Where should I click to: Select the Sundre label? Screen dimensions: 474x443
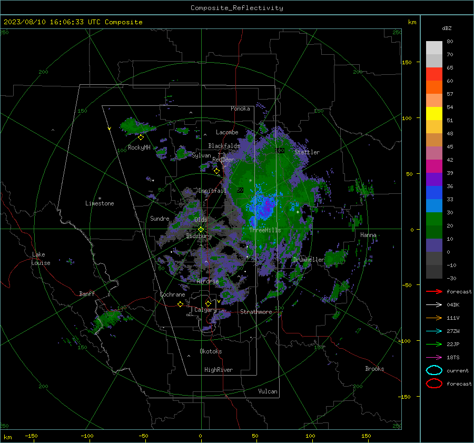160,219
